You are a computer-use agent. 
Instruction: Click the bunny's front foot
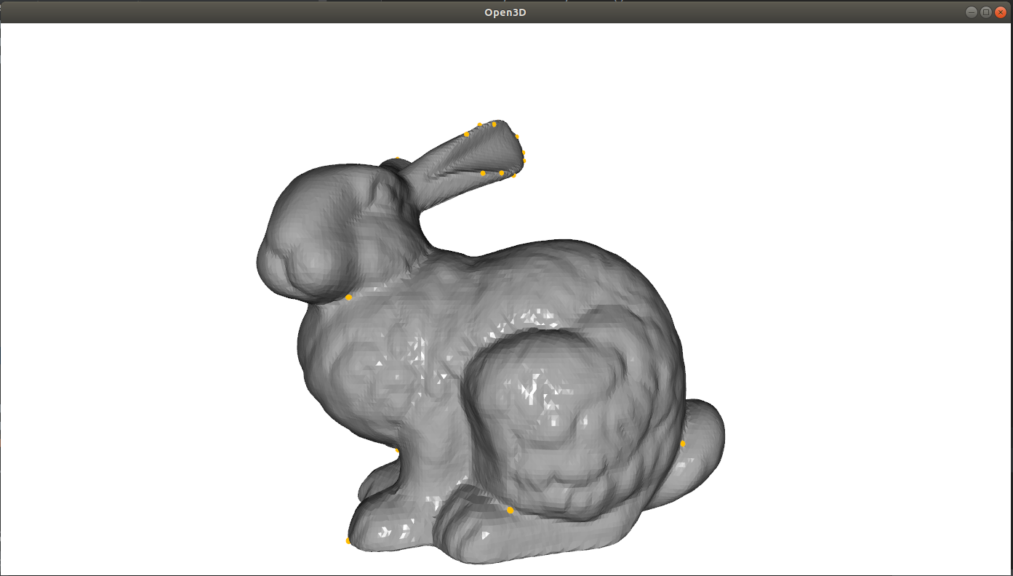[393, 524]
